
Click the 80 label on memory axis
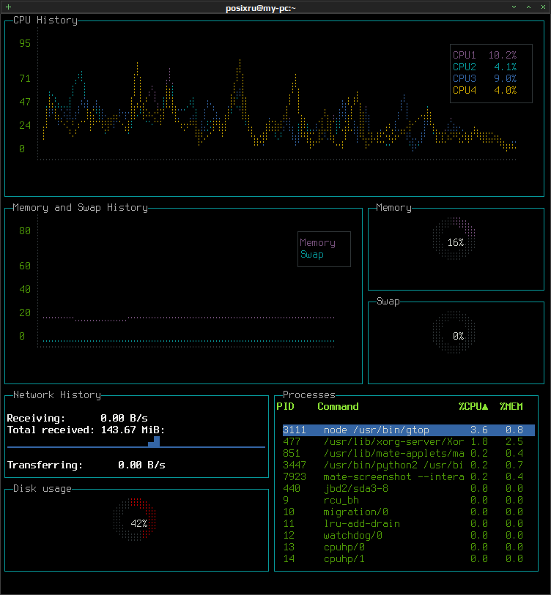[x=25, y=231]
